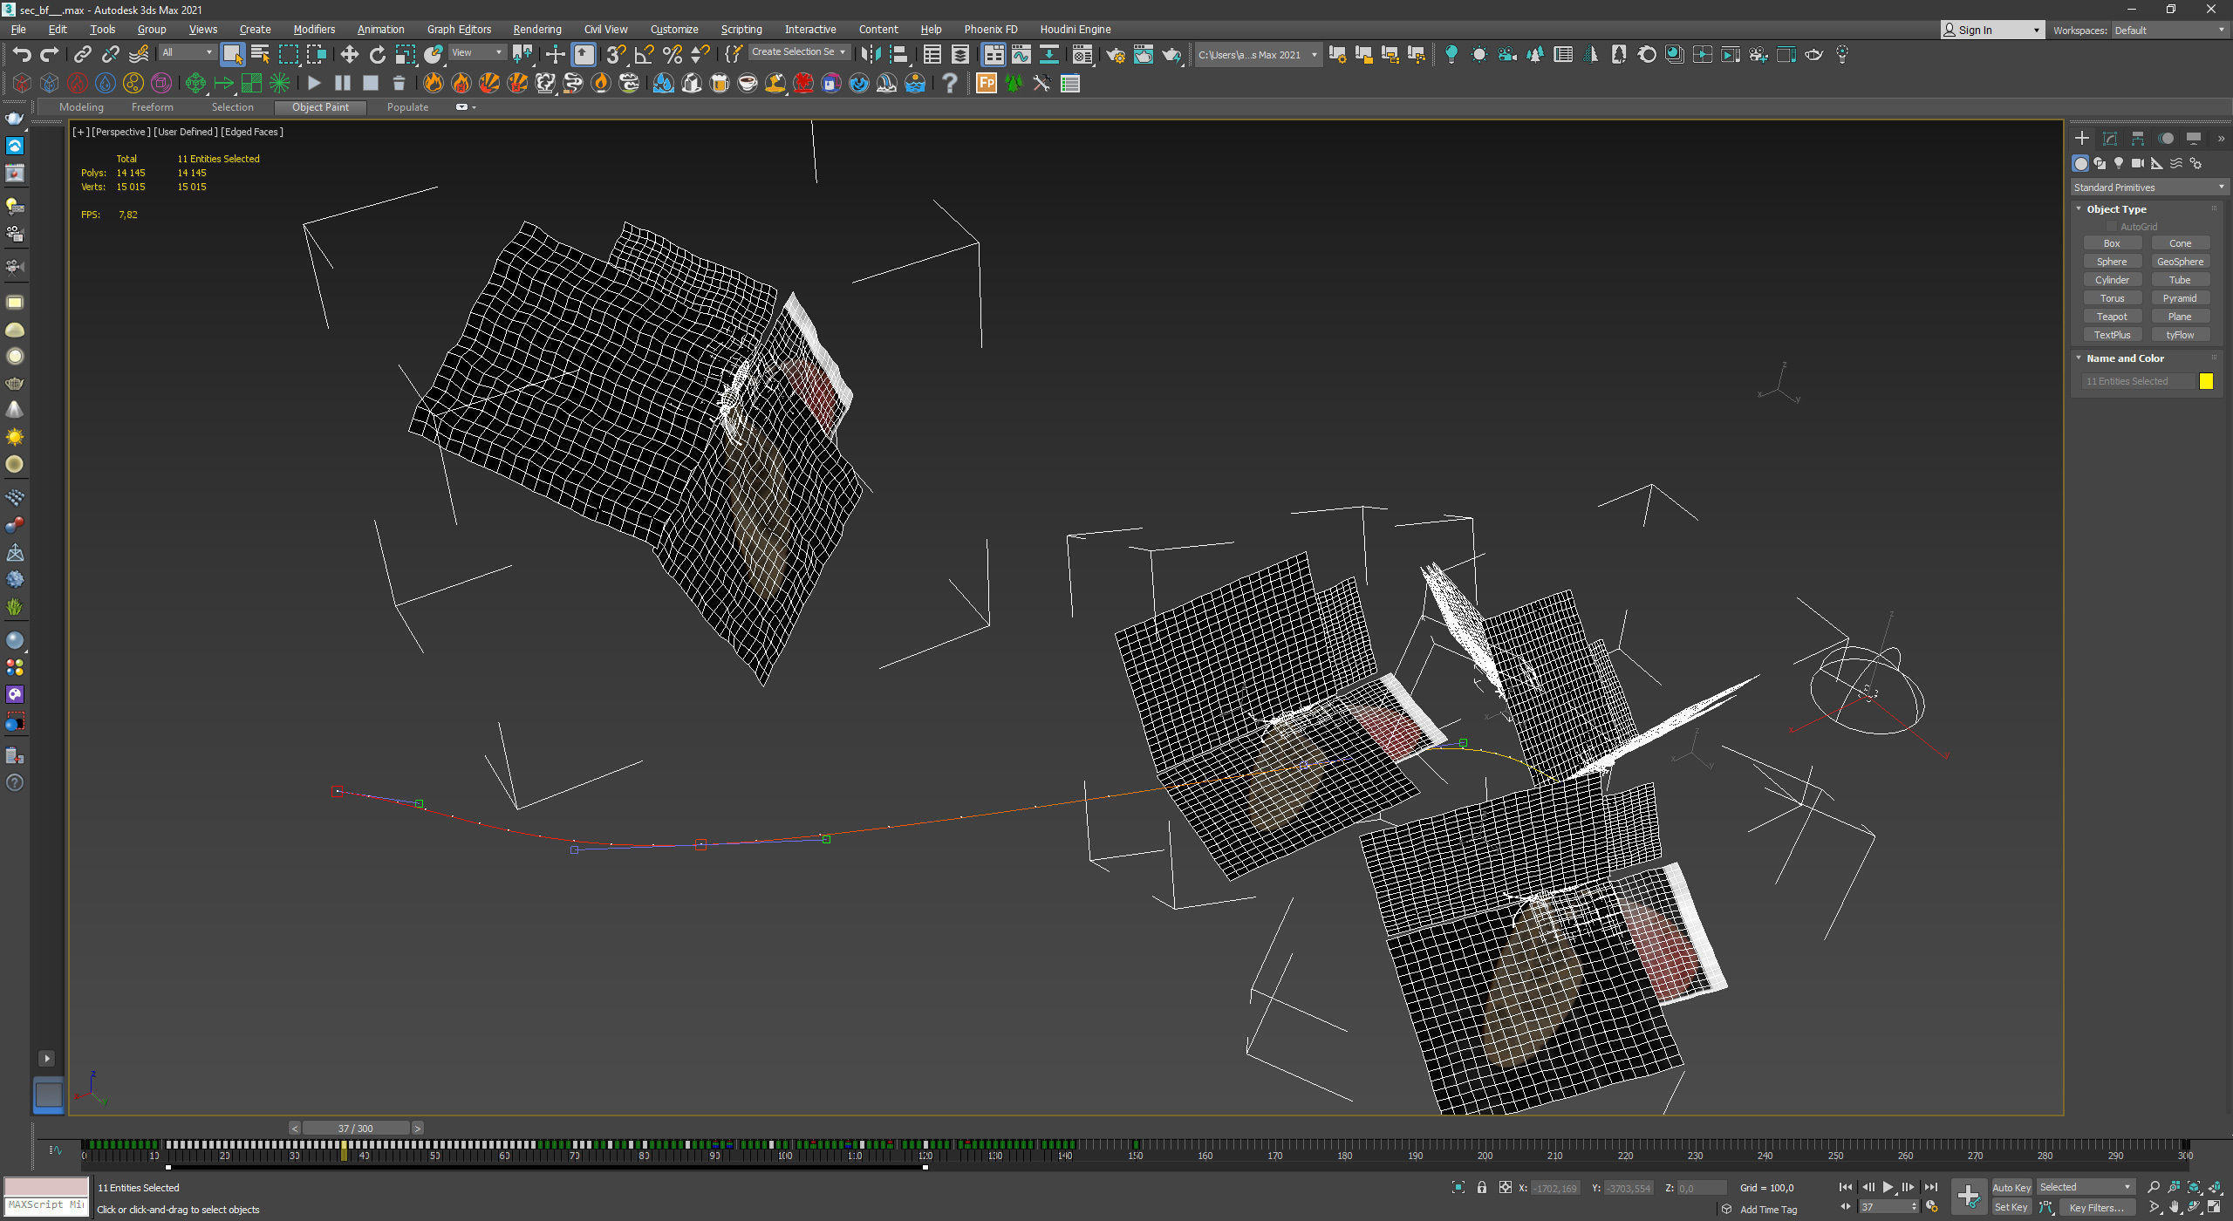Viewport: 2233px width, 1221px height.
Task: Click the yellow object color swatch
Action: [2206, 381]
